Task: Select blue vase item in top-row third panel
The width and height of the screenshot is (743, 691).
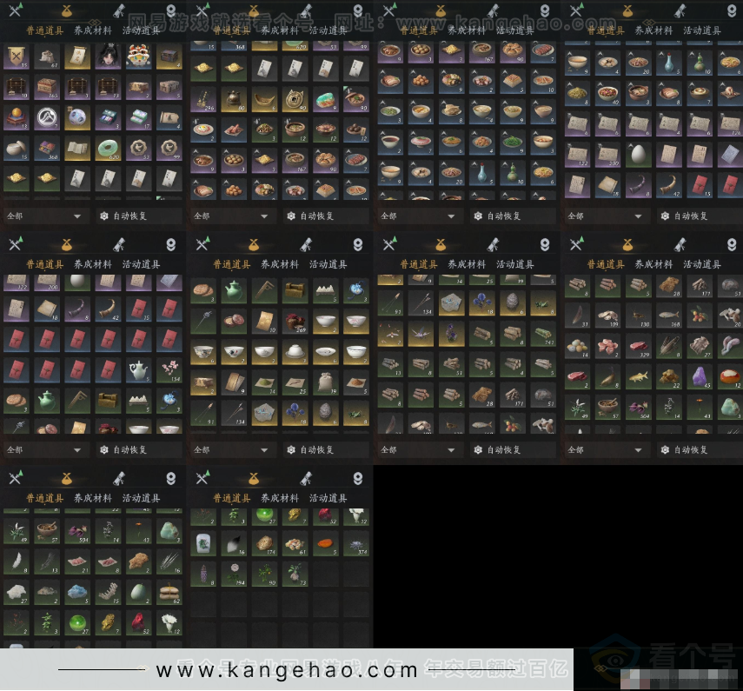Action: click(482, 173)
